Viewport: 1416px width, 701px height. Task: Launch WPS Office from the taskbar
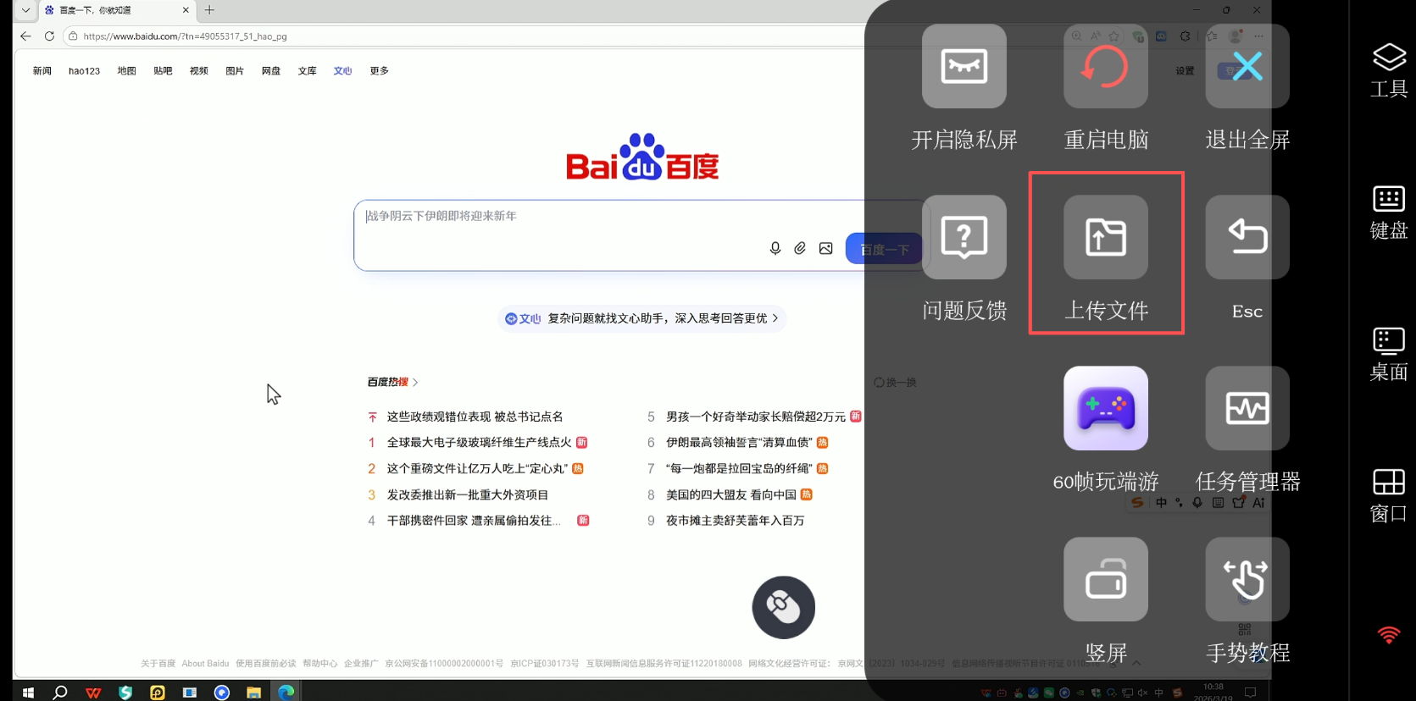coord(93,692)
